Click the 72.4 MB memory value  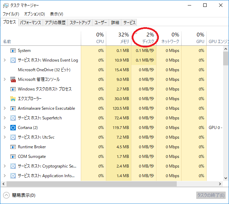pos(122,118)
